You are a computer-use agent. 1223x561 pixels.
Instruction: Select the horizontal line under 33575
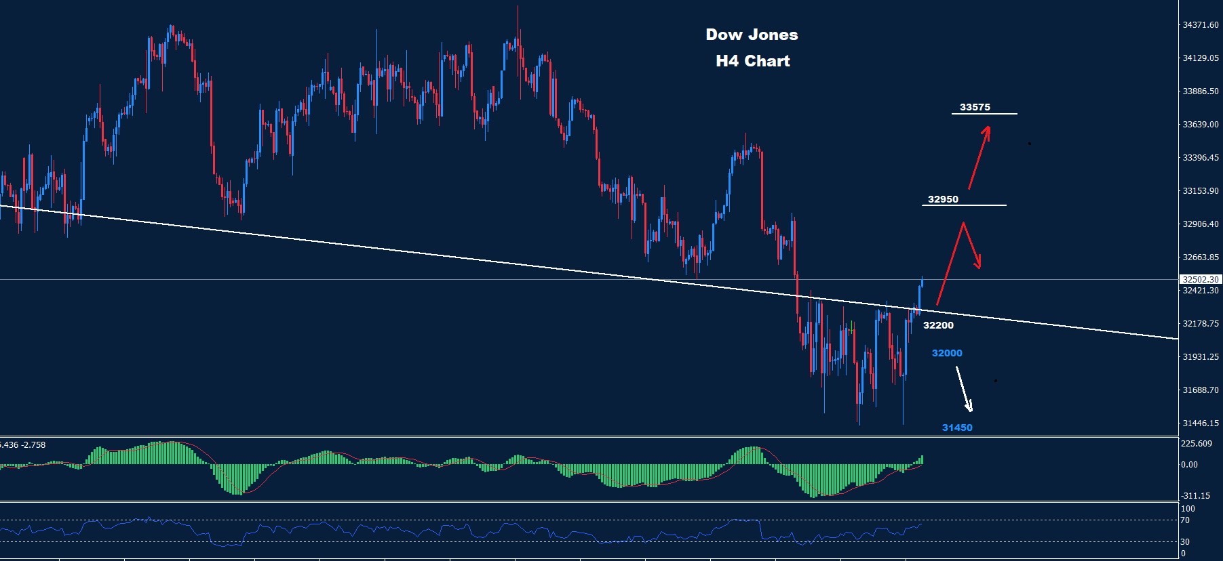point(984,114)
